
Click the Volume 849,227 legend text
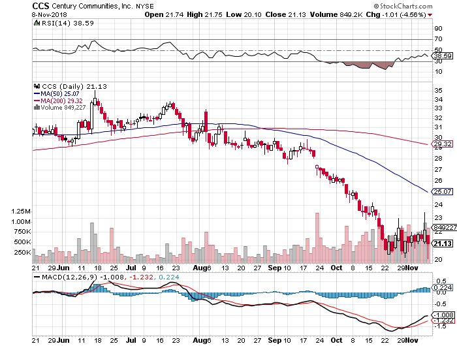click(63, 108)
